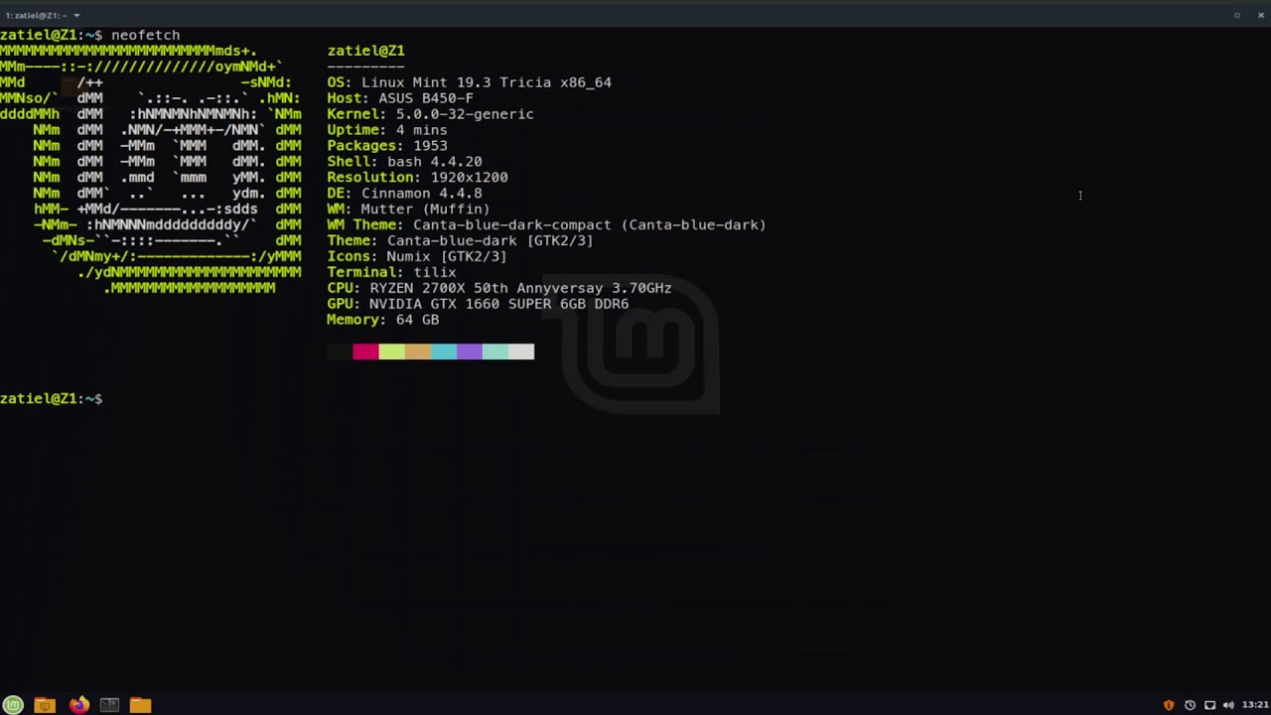Click the empty prompt line 'zatiel@Z1:~$'

tap(51, 398)
